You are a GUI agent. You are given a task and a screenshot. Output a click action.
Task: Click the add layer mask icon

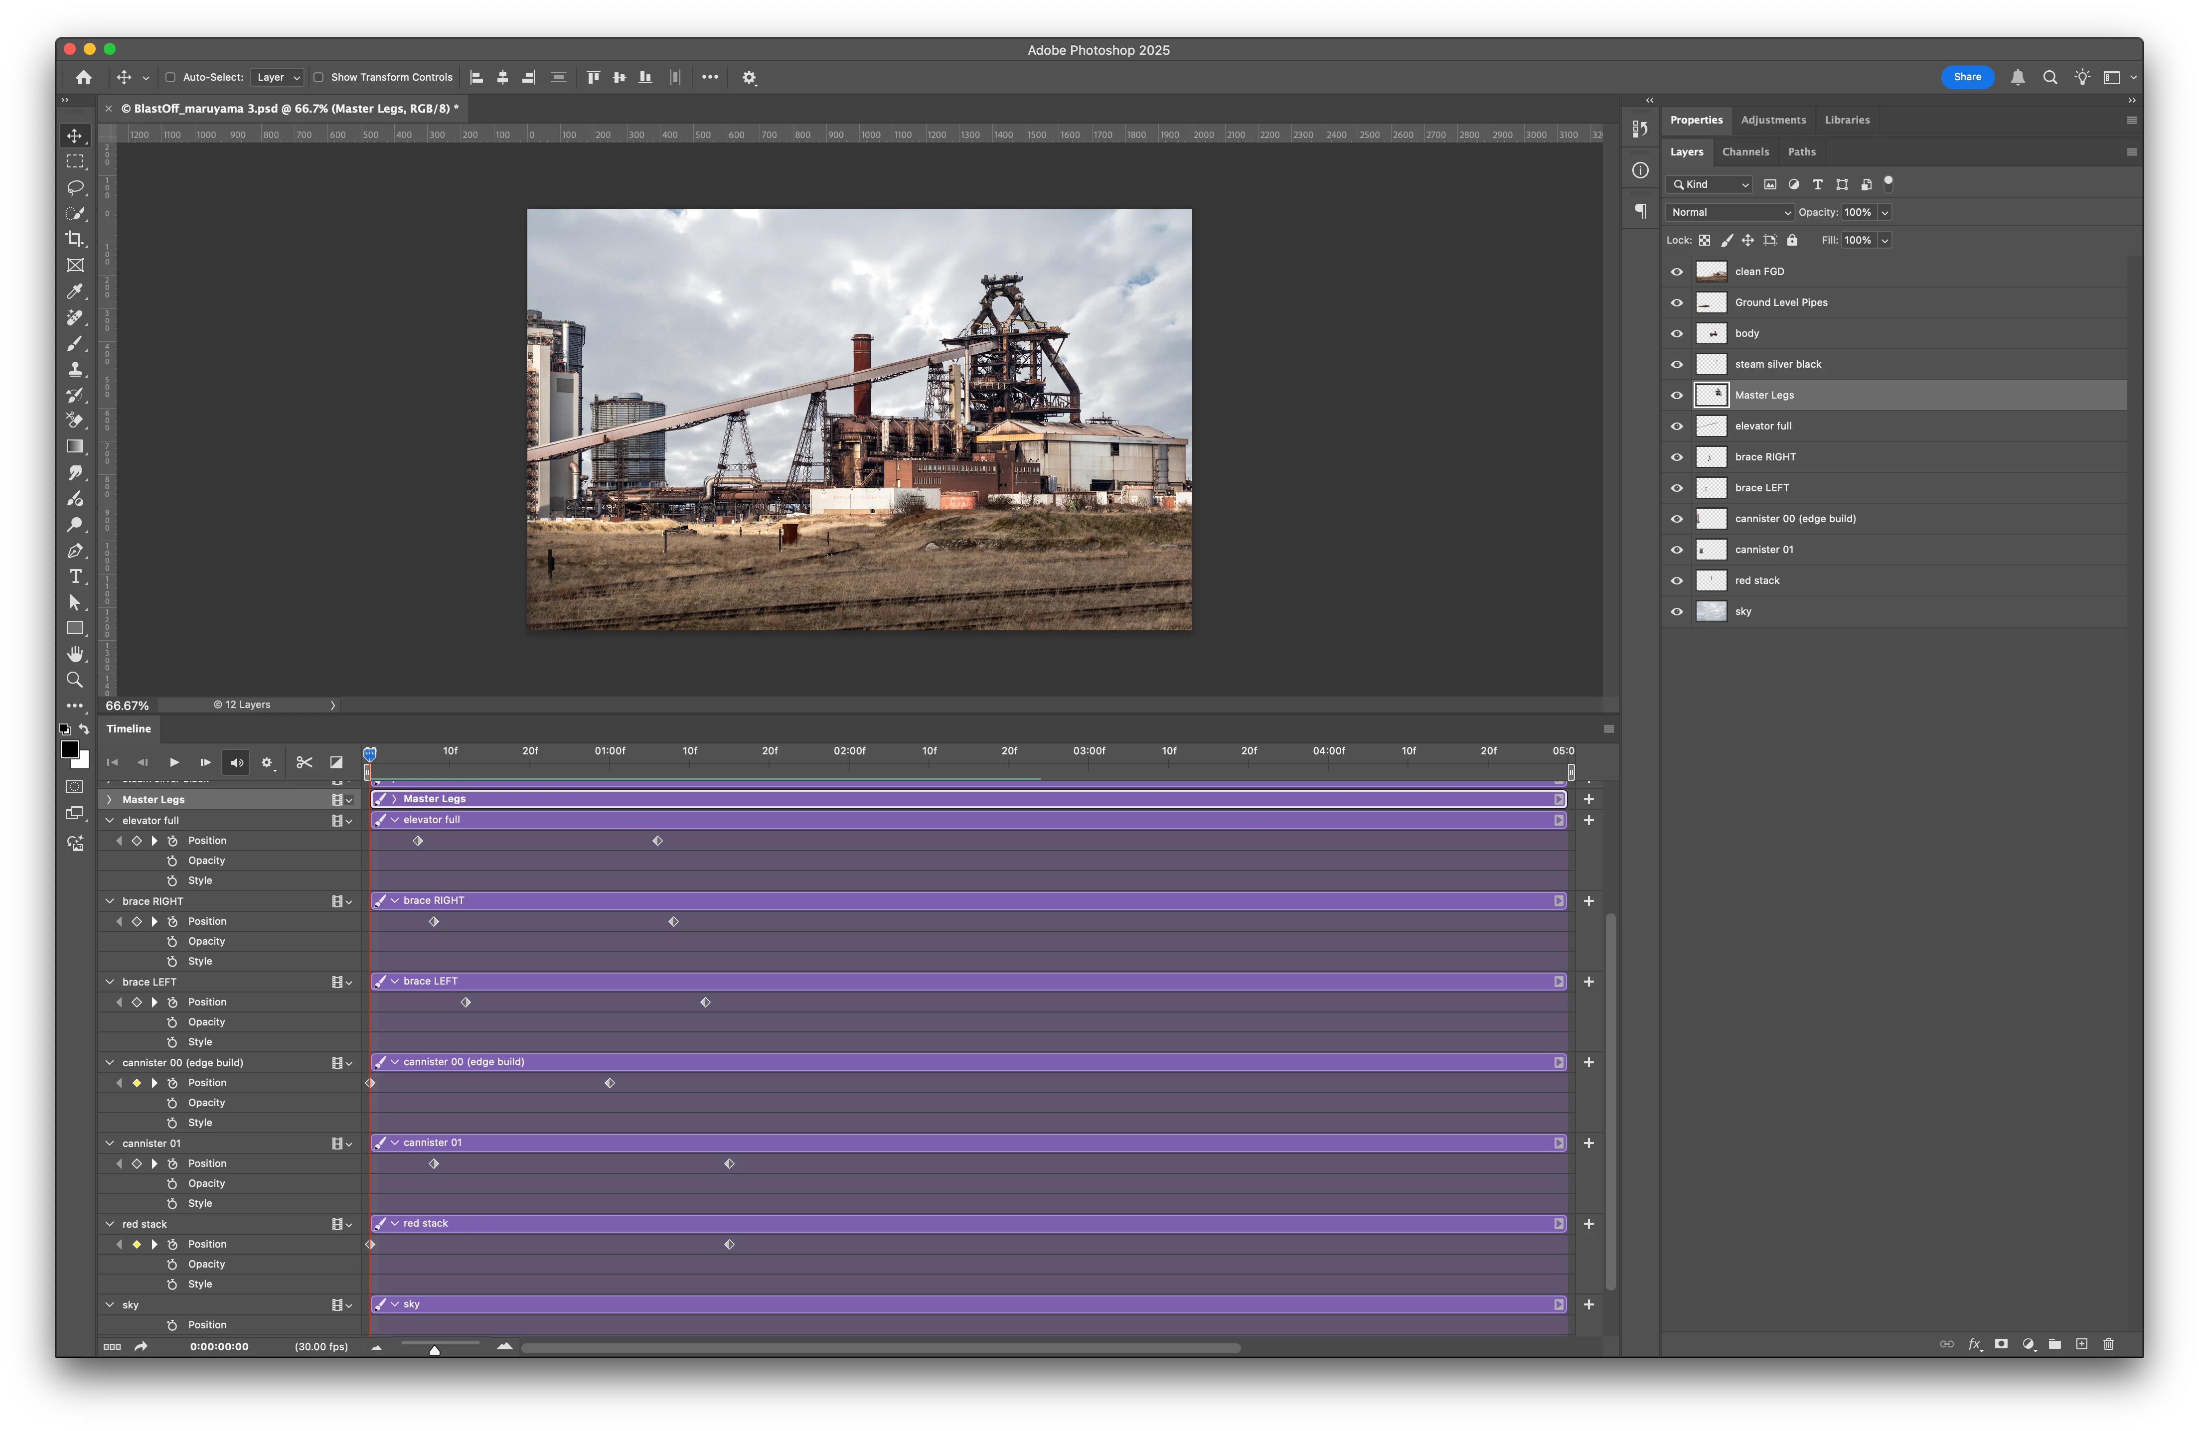point(2001,1344)
